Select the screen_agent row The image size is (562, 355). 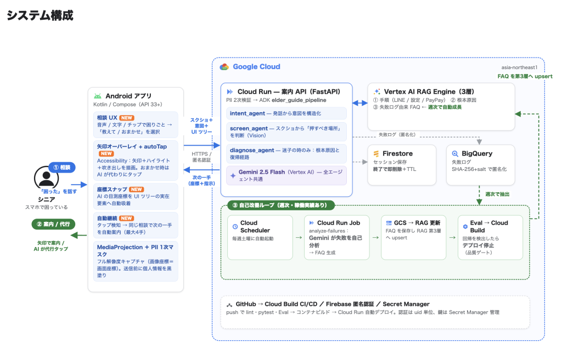pyautogui.click(x=286, y=131)
